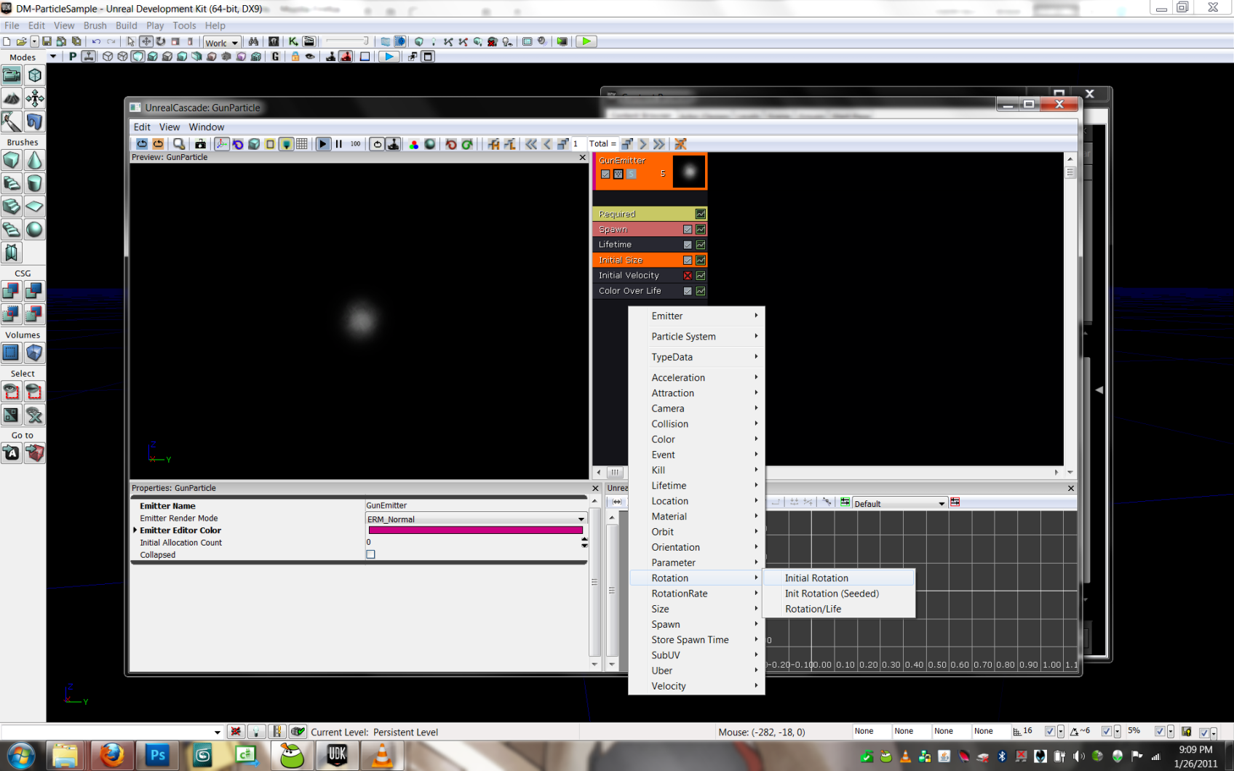Viewport: 1234px width, 771px height.
Task: Click the binoculars search icon in main toolbar
Action: 253,41
